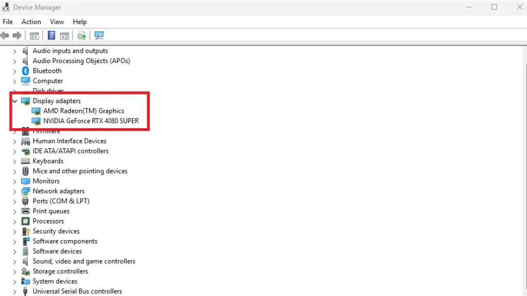Click the blue Help toolbar icon
Viewport: 527px width, 296px height.
coord(51,35)
